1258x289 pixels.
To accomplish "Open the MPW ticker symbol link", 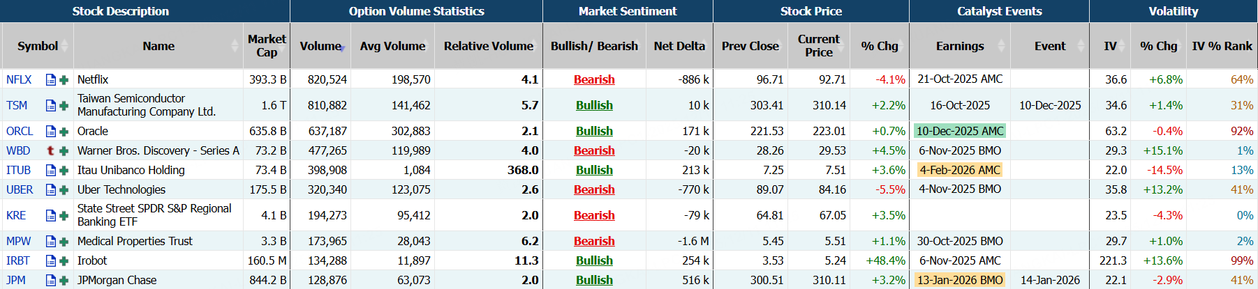I will coord(18,242).
